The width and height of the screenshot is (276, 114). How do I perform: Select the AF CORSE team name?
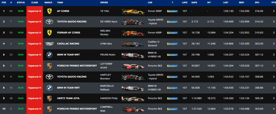pyautogui.click(x=63, y=11)
